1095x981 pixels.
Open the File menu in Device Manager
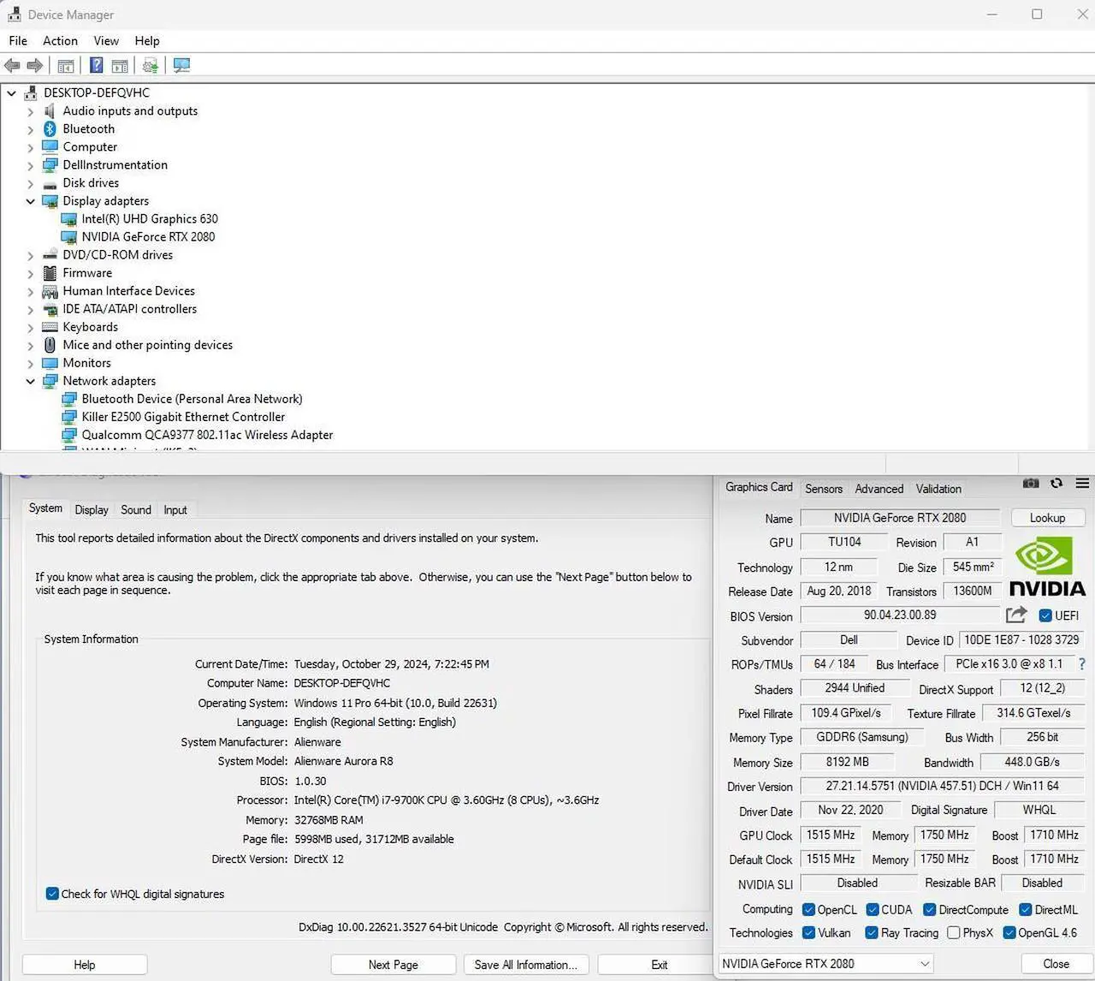pyautogui.click(x=18, y=40)
